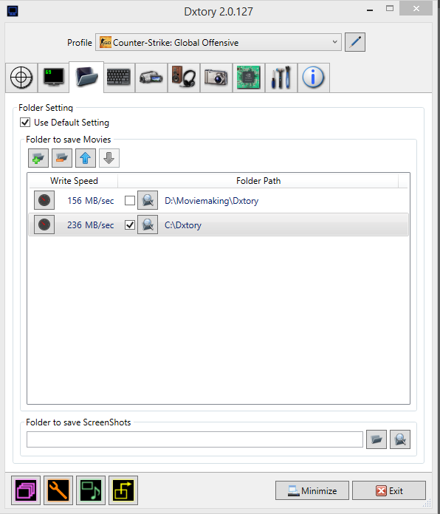Screen dimensions: 440x514
Task: Run write speed test for C:\Dxtory
Action: 44,225
